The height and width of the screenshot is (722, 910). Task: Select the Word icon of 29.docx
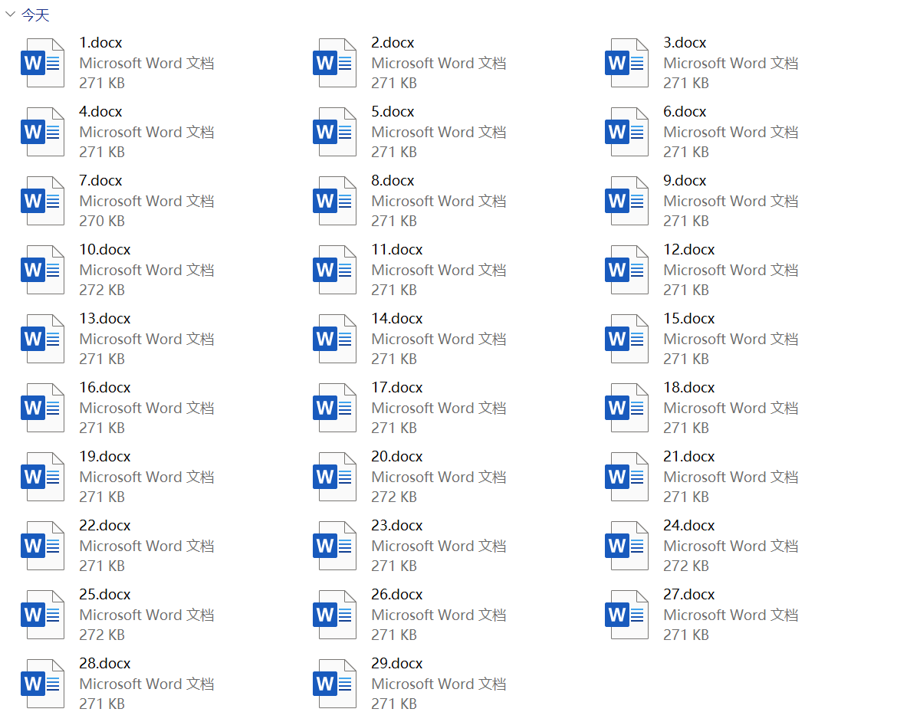point(334,684)
